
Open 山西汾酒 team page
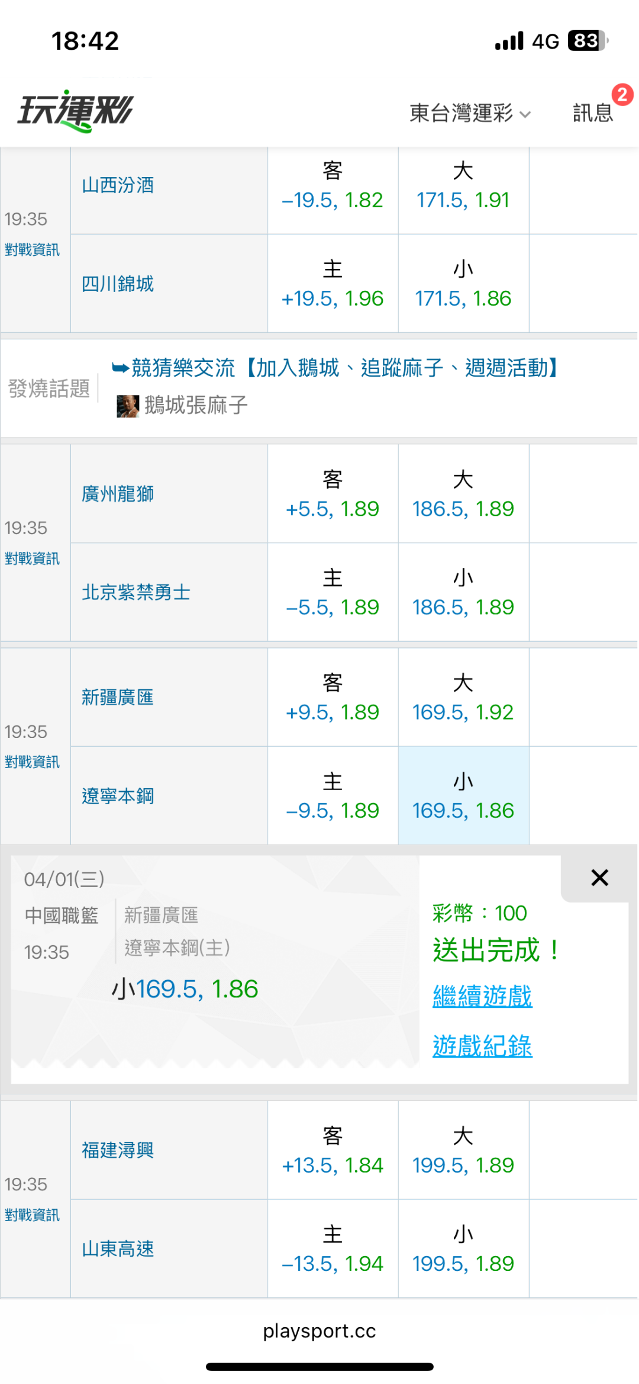point(118,185)
